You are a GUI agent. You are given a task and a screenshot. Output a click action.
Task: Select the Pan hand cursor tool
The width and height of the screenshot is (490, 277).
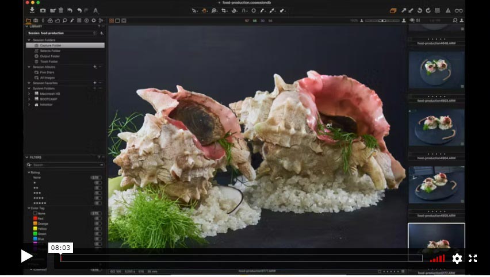pos(204,10)
